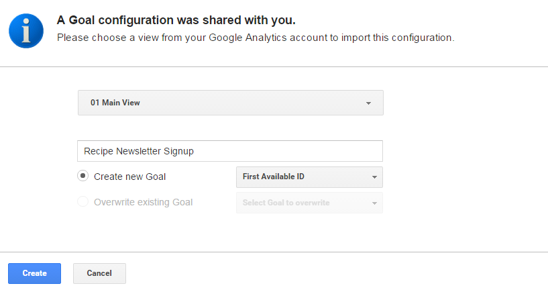Viewport: 548px width, 292px height.
Task: Click the arrow on Select Goal to overwrite
Action: (x=374, y=203)
